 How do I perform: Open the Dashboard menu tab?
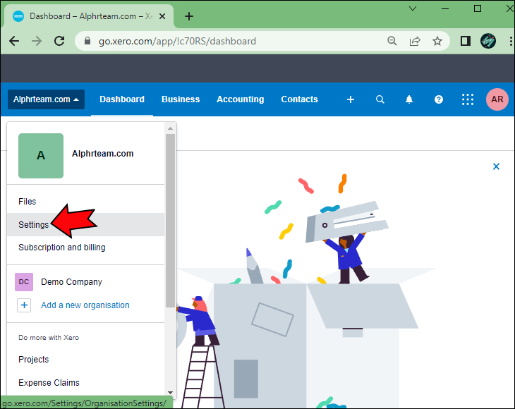pos(122,99)
